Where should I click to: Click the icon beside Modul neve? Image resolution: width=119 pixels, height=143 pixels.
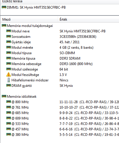point(9,31)
